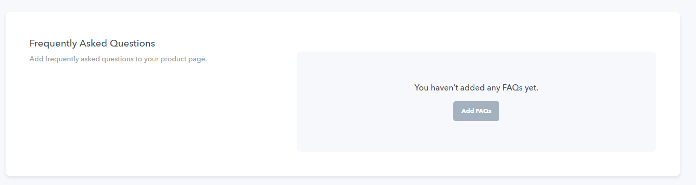Screen dimensions: 696x185
Task: Select the Frequently Asked Questions heading
Action: 92,43
